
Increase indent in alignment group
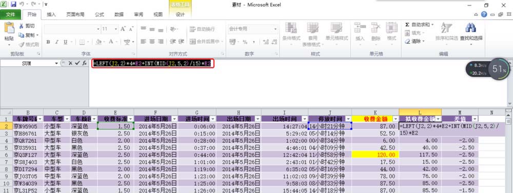[x=182, y=42]
